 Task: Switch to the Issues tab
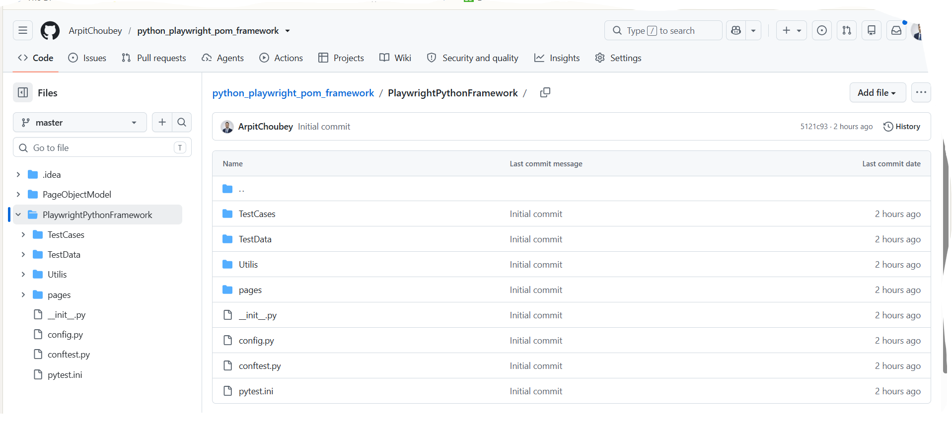point(87,58)
